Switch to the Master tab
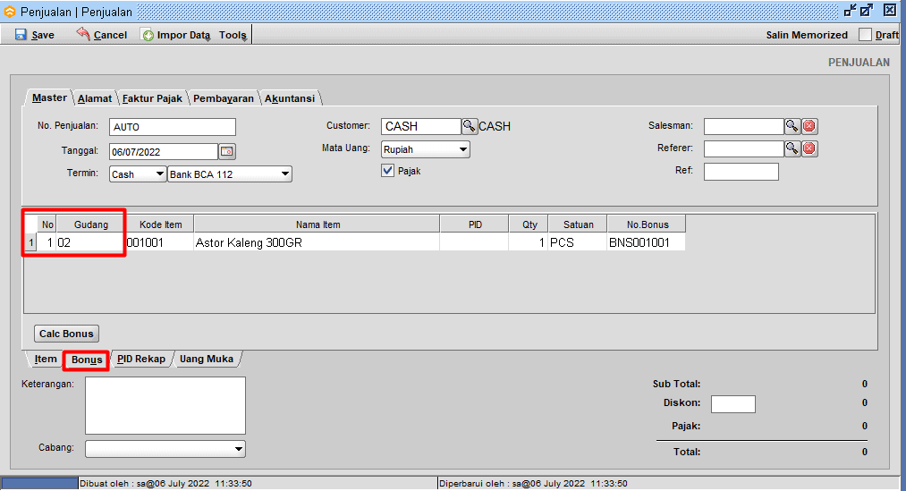The height and width of the screenshot is (491, 906). click(x=49, y=98)
